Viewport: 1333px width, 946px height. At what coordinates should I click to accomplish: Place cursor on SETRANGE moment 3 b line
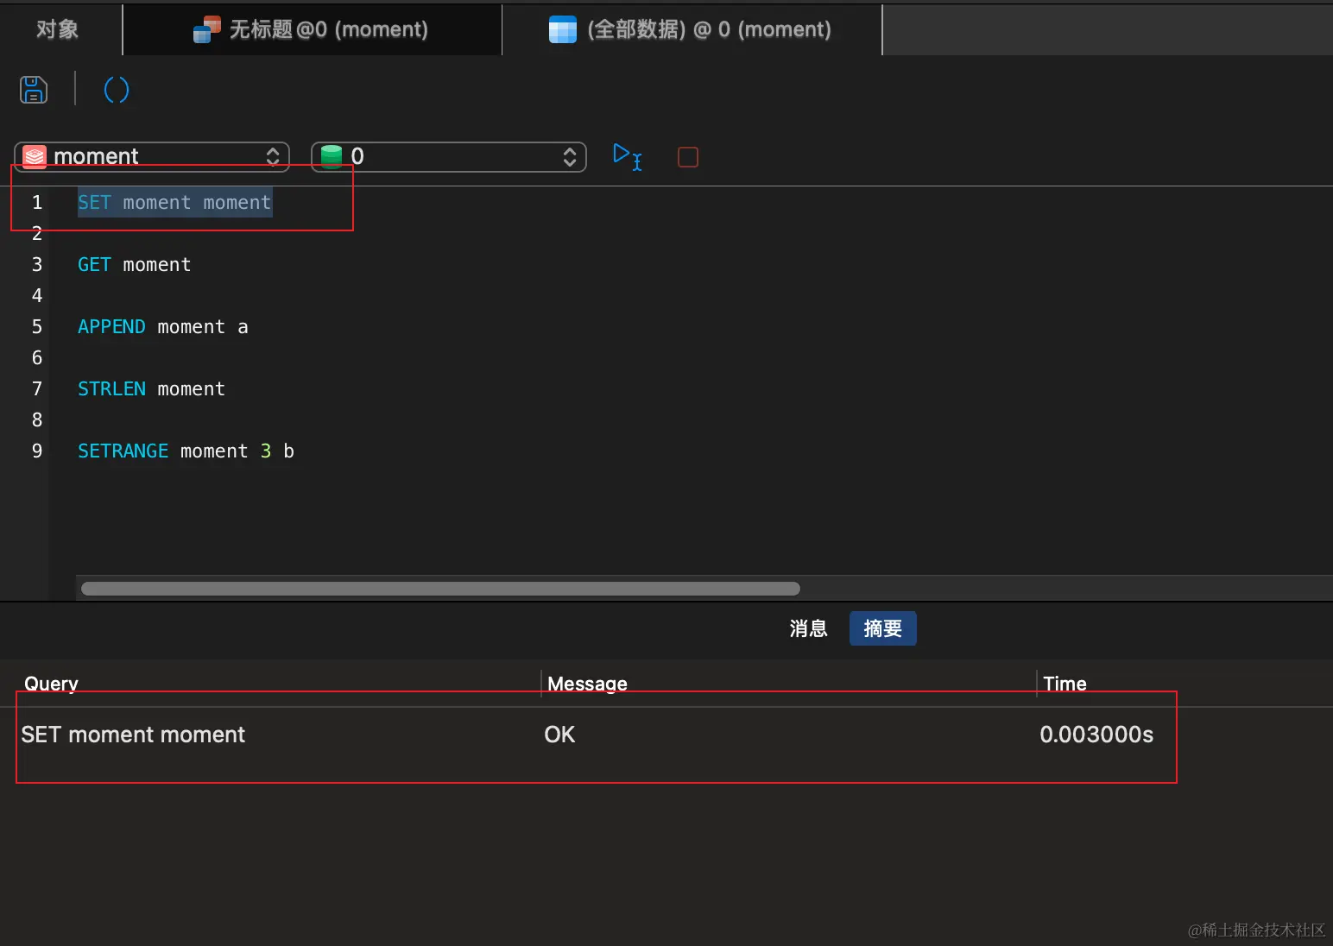pyautogui.click(x=186, y=451)
